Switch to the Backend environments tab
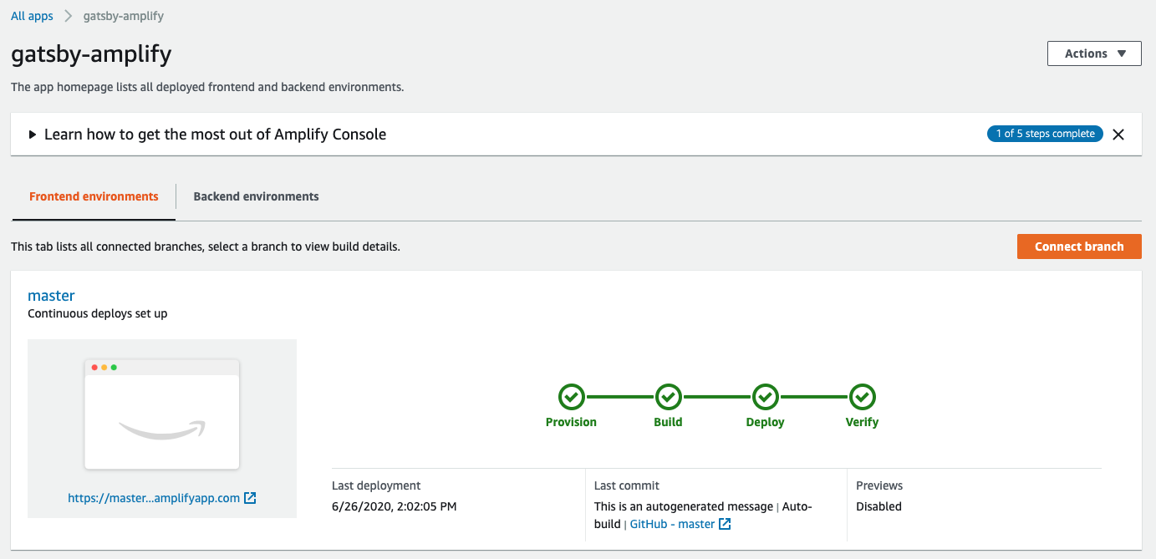Screen dimensions: 1156x559 click(256, 196)
